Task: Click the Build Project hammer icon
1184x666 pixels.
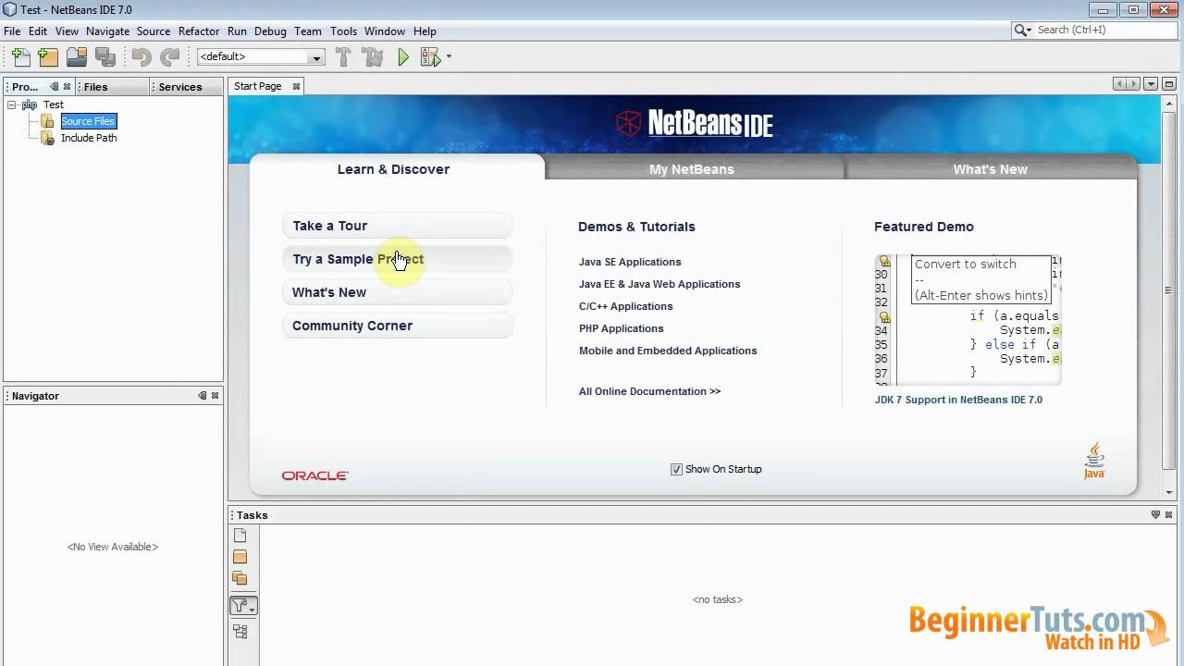Action: 343,57
